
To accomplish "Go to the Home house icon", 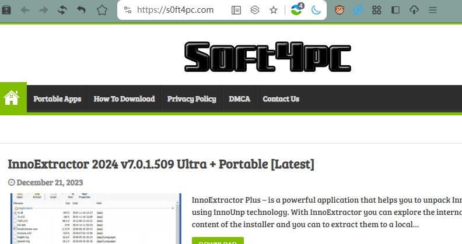I will tap(12, 98).
